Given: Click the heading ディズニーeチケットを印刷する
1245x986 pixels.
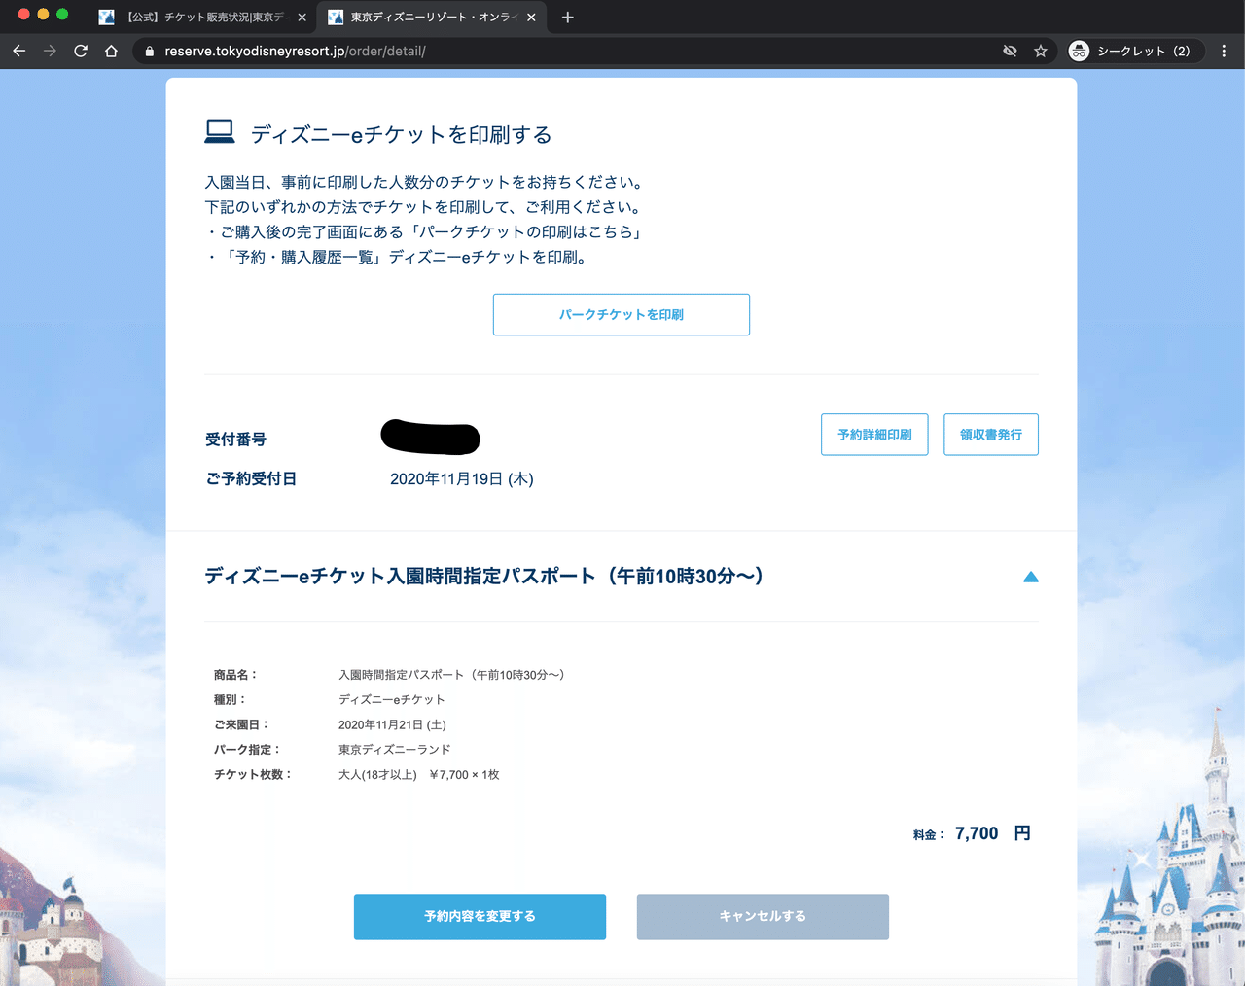Looking at the screenshot, I should [401, 135].
